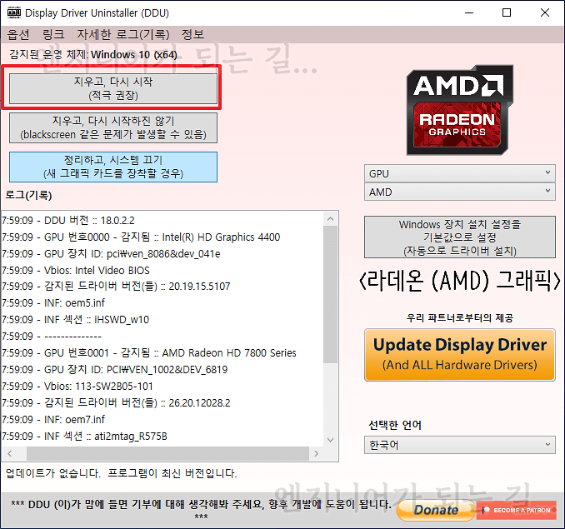Image resolution: width=565 pixels, height=529 pixels.
Task: Select log line 'PCI\VEN_1002&DEV_6819'
Action: 115,370
